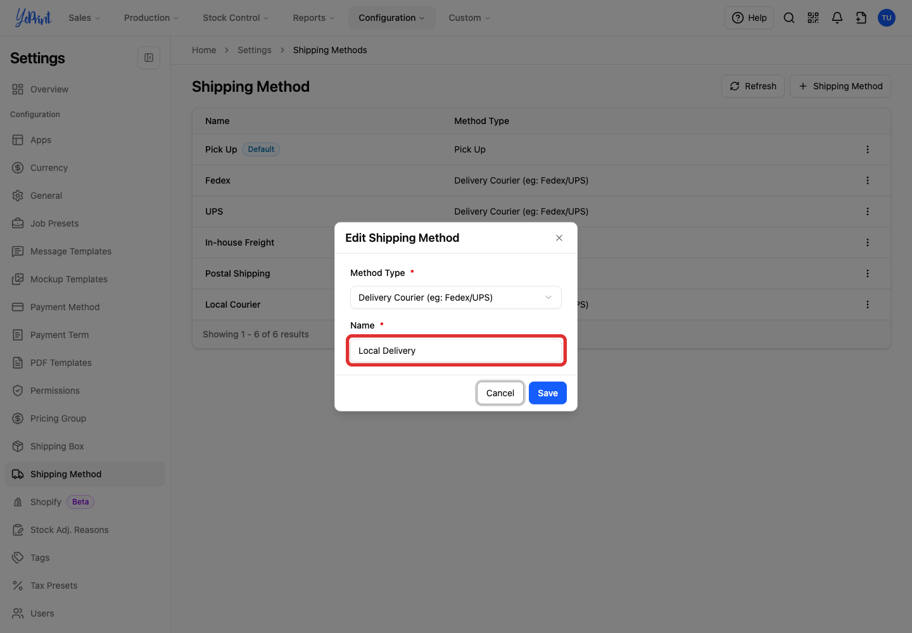Open the notifications bell
Image resolution: width=912 pixels, height=633 pixels.
tap(837, 18)
